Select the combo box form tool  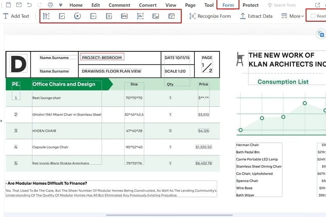coord(93,16)
